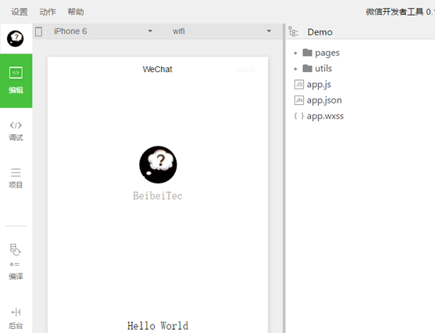Switch to the 调试 debug tab
Image resolution: width=435 pixels, height=333 pixels.
(16, 132)
